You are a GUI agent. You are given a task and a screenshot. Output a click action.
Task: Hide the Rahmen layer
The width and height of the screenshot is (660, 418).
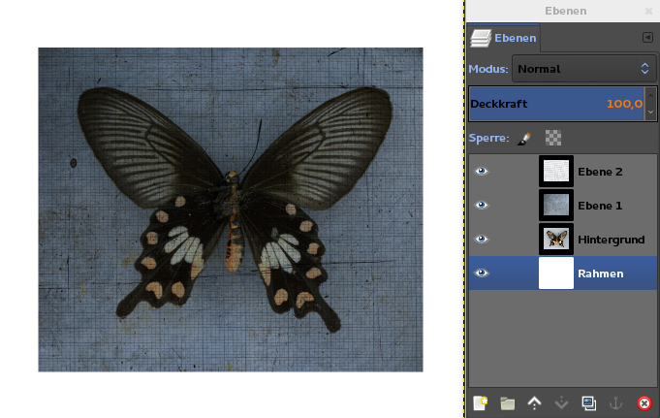482,273
